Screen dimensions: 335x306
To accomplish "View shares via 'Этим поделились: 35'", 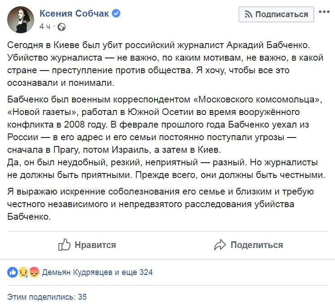I will [47, 297].
